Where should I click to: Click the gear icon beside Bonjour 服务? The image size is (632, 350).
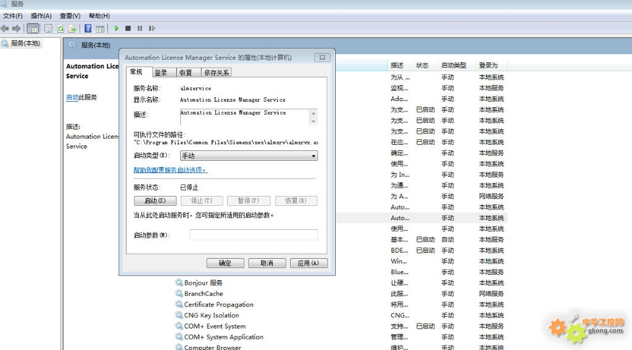[x=179, y=283]
